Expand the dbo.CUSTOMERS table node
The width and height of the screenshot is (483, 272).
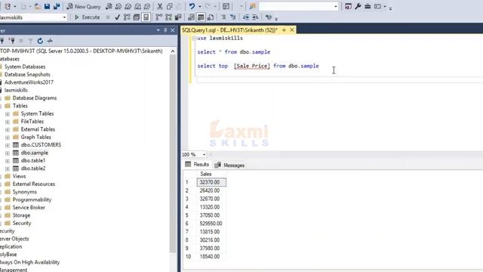[x=8, y=145]
